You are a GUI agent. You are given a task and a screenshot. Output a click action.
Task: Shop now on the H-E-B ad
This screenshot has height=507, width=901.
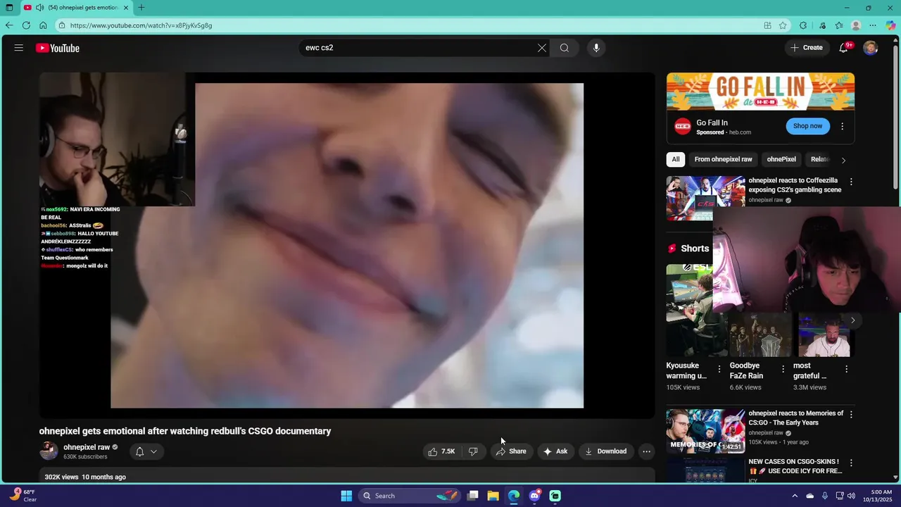point(807,126)
